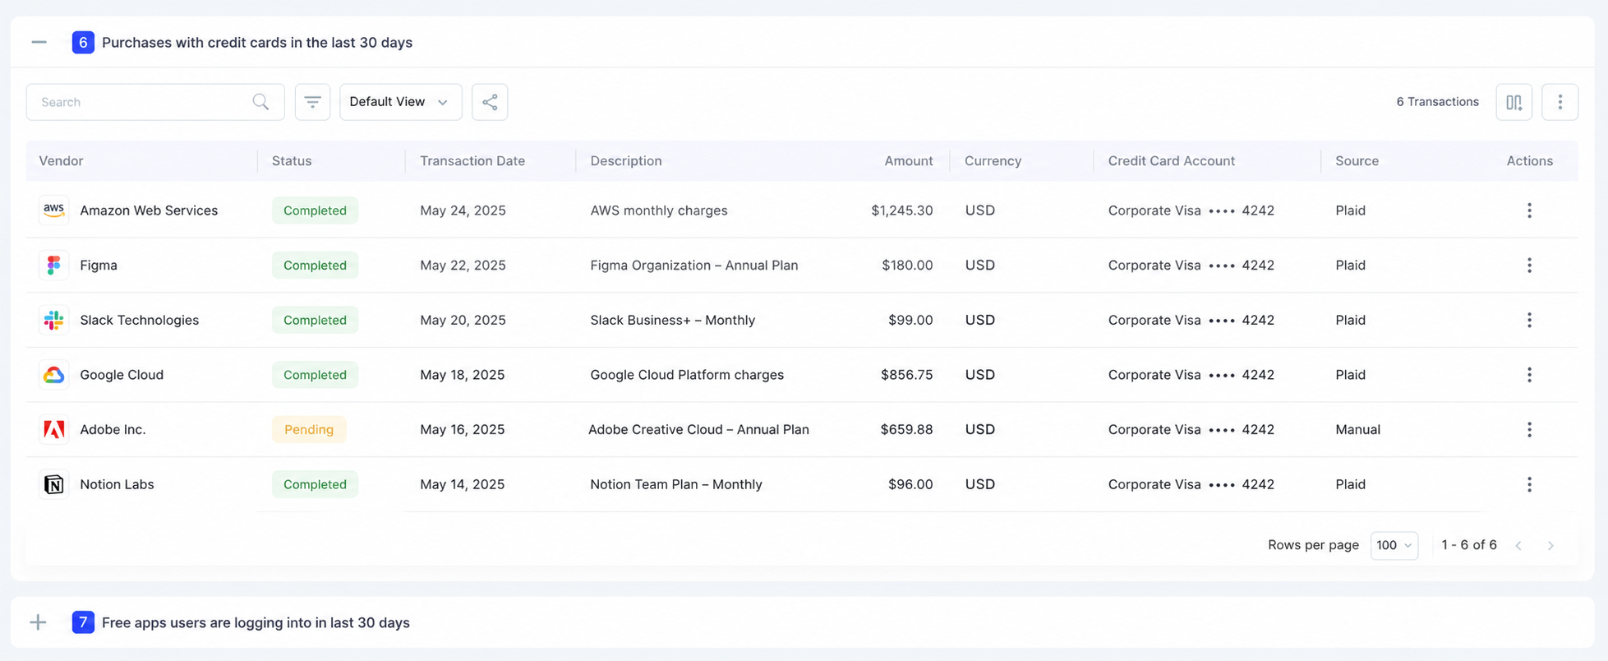This screenshot has height=661, width=1608.
Task: Go to next page arrow
Action: pos(1550,546)
